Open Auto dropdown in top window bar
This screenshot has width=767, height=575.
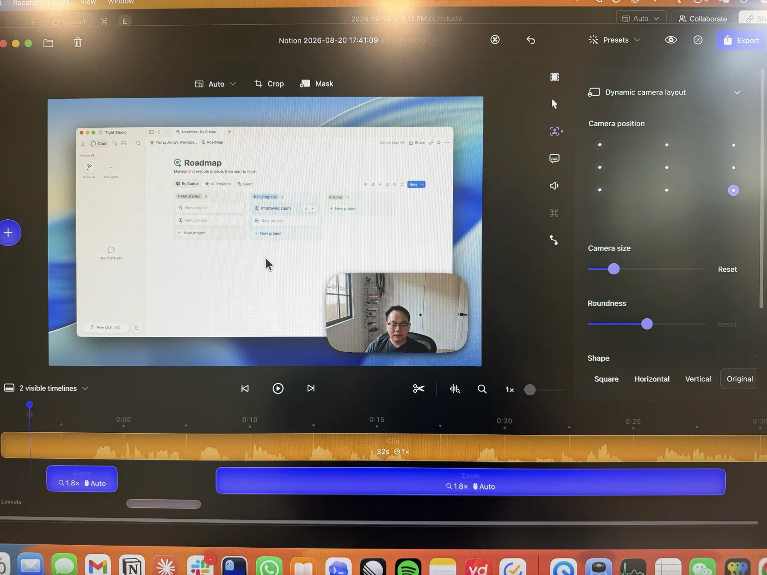tap(641, 18)
